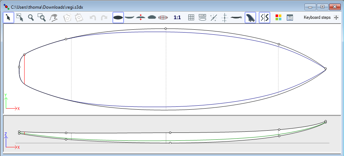
Task: Open the thickness view with red arrows
Action: pos(140,17)
